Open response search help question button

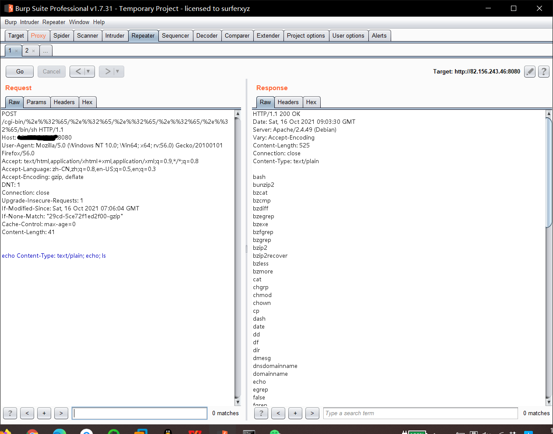261,413
